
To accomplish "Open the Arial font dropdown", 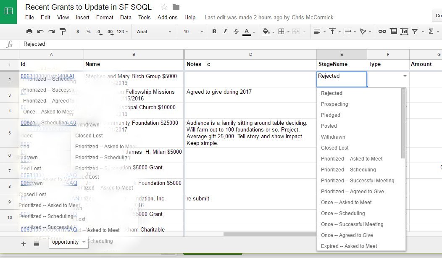I will click(154, 32).
